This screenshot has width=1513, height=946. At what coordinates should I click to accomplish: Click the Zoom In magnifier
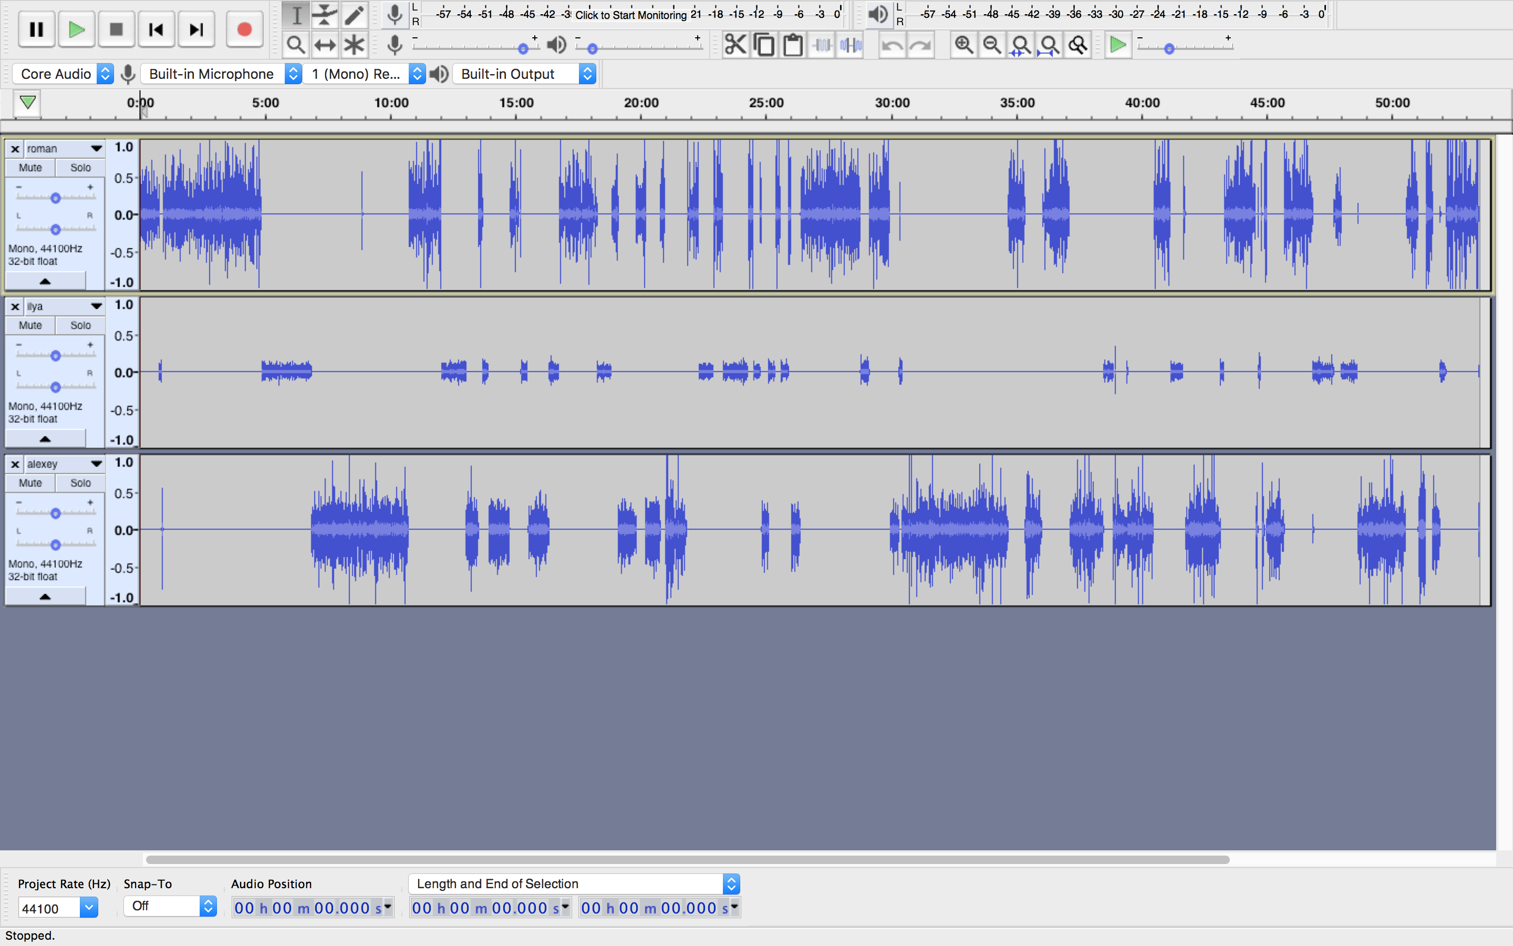click(963, 45)
